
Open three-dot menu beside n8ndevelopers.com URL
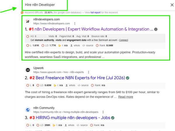(x=75, y=24)
